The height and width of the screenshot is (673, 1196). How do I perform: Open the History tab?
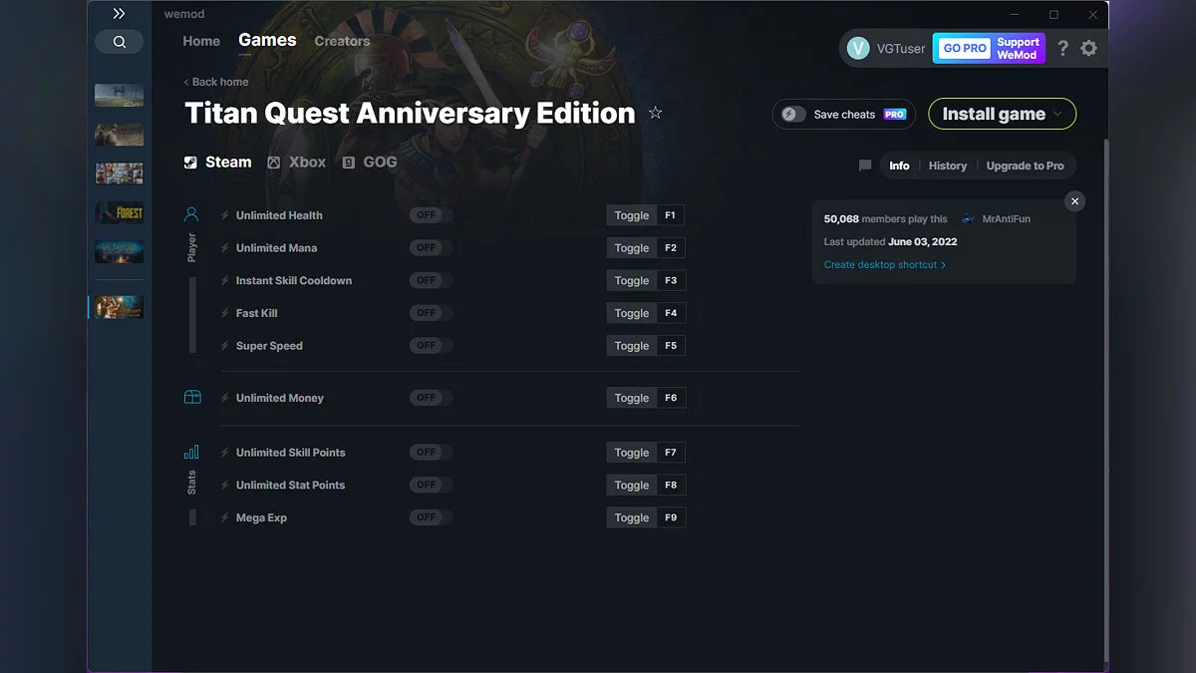(947, 166)
